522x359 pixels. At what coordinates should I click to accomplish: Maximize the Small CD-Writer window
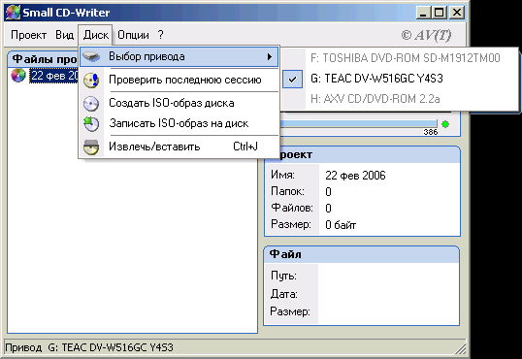pos(440,13)
